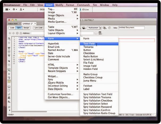The width and height of the screenshot is (161, 124).
Task: Switch to the Untitled-1 tab
Action: [x=28, y=24]
